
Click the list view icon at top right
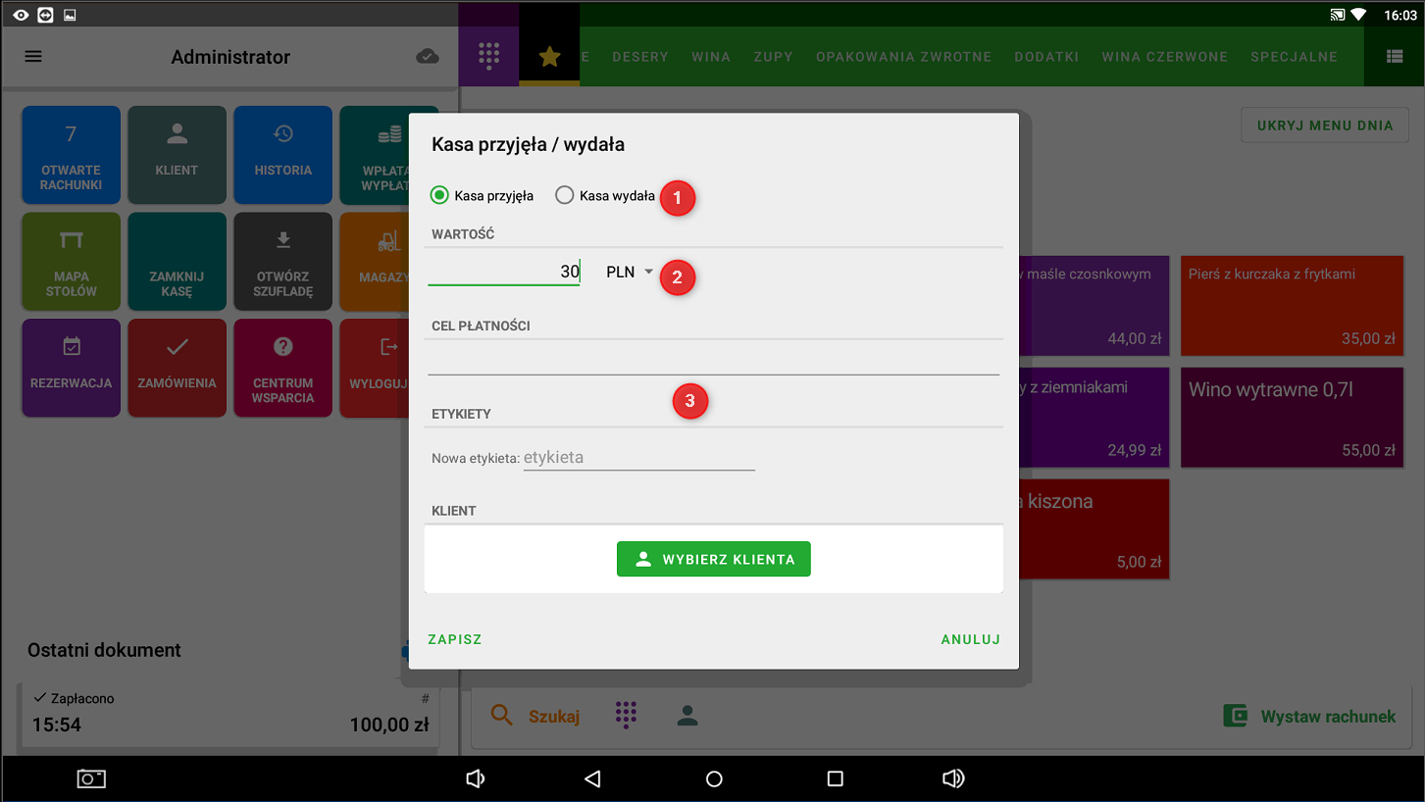click(x=1395, y=57)
